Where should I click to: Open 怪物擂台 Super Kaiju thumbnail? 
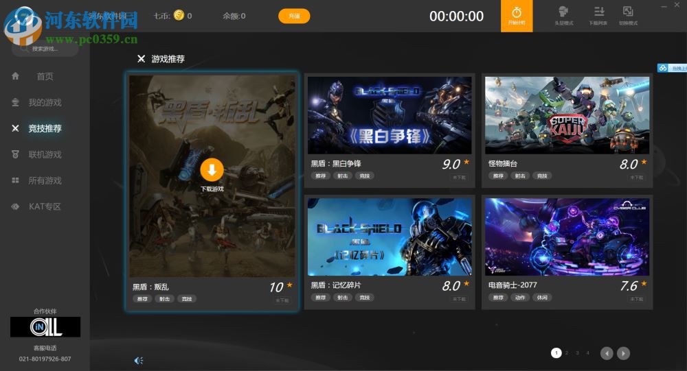tap(567, 115)
